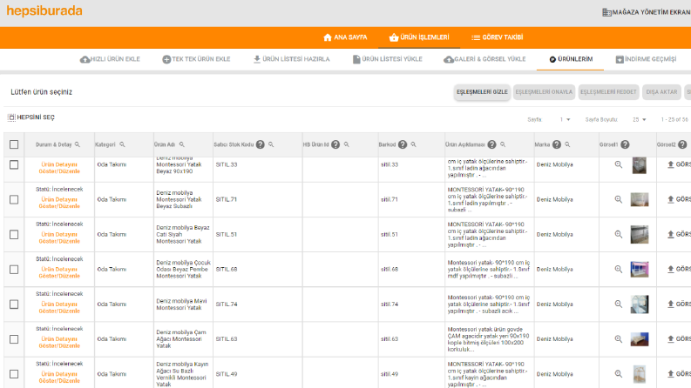Open the HIZLI ÜRÜN EKLE tab
The height and width of the screenshot is (388, 691).
[x=110, y=59]
